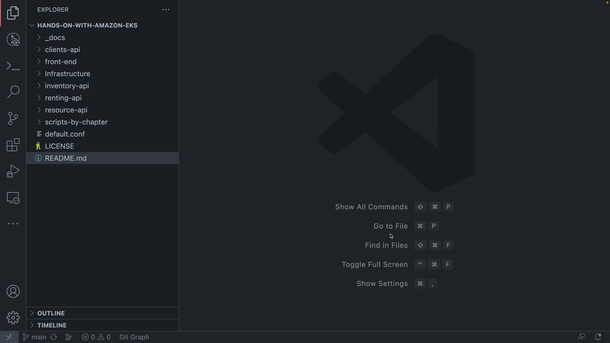Click the notifications bell in status bar
Image resolution: width=610 pixels, height=343 pixels.
[598, 337]
